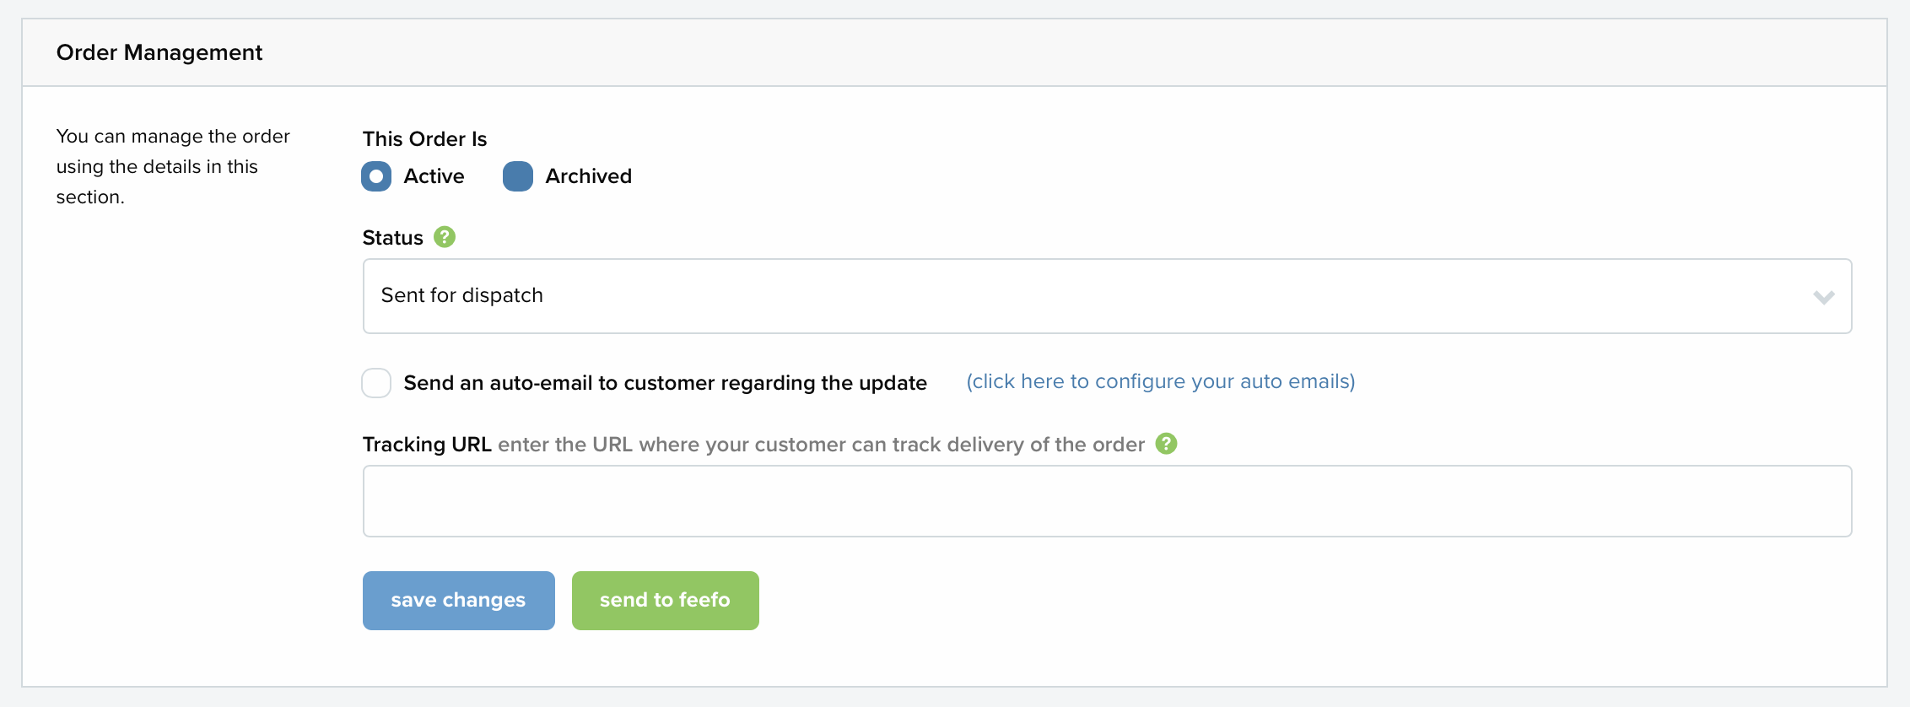This screenshot has height=707, width=1910.
Task: Select the Archived order radio button
Action: pos(518,176)
